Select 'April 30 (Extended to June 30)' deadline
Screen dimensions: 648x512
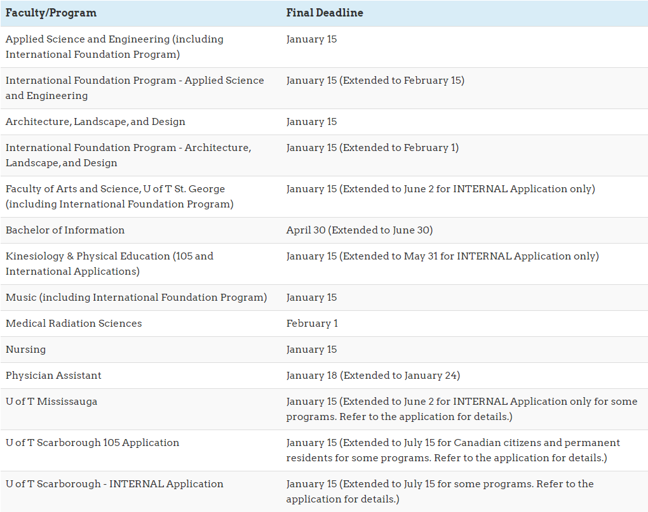(x=360, y=230)
